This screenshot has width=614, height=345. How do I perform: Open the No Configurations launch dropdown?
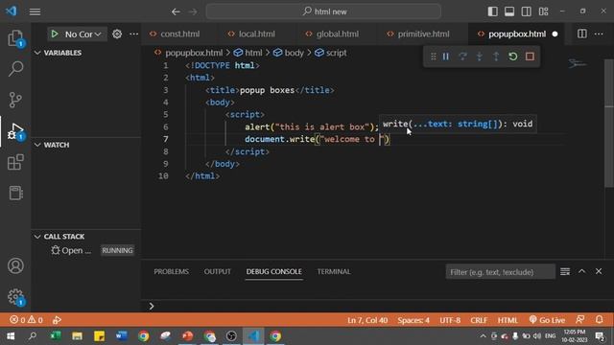(83, 34)
